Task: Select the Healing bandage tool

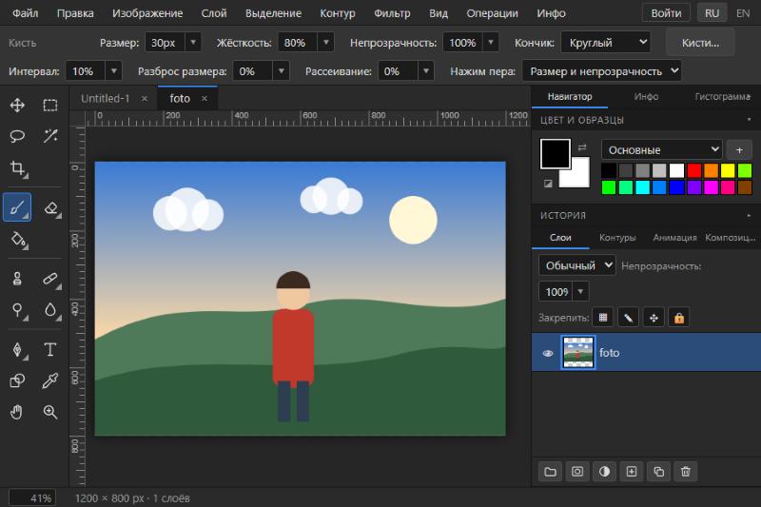Action: (50, 279)
